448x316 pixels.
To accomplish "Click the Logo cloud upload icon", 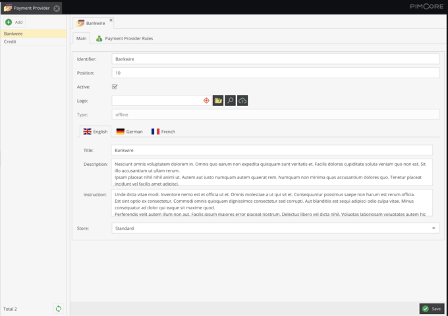I will click(x=242, y=101).
